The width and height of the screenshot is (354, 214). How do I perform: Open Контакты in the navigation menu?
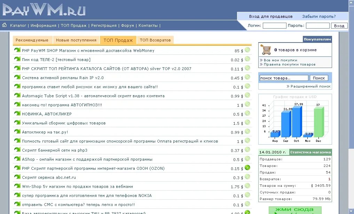coord(148,25)
